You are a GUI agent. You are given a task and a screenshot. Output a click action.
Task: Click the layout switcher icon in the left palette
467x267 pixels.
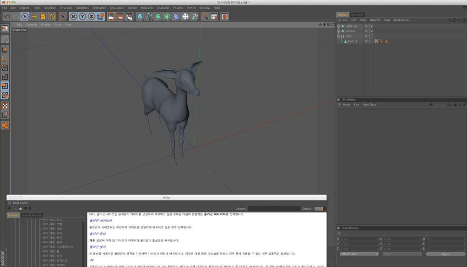click(x=5, y=29)
